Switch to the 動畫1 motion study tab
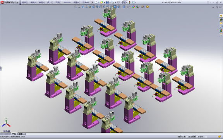Viewport: 223px width, 139px height. click(x=21, y=134)
